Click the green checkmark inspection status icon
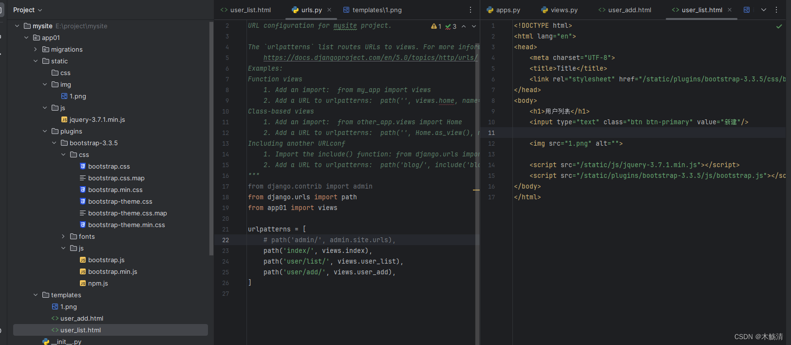 pos(779,26)
